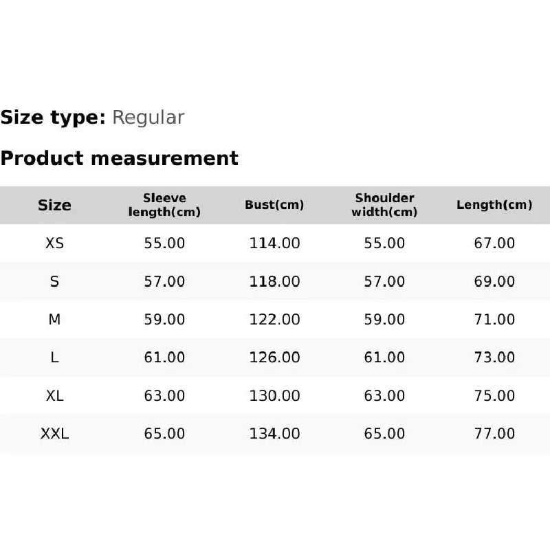Click the Regular size type value
The image size is (550, 550).
[148, 118]
